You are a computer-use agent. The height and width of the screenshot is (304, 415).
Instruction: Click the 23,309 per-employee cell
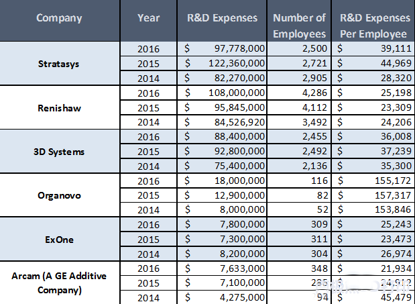click(373, 107)
